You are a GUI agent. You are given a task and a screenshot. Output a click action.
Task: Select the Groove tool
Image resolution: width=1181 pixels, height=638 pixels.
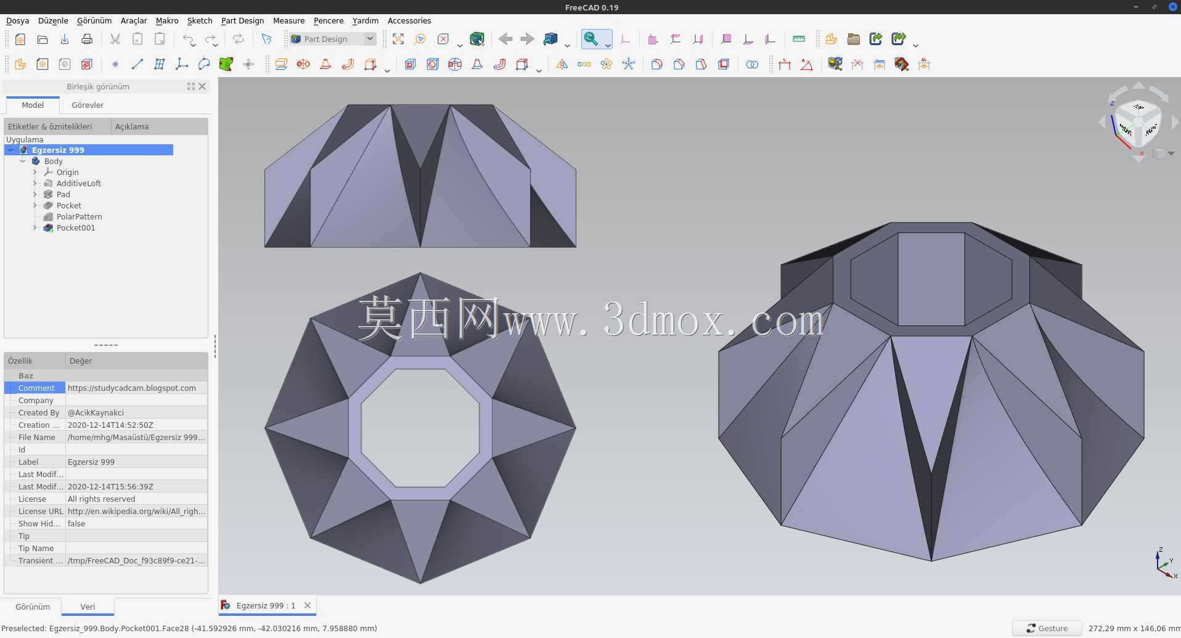(x=455, y=64)
